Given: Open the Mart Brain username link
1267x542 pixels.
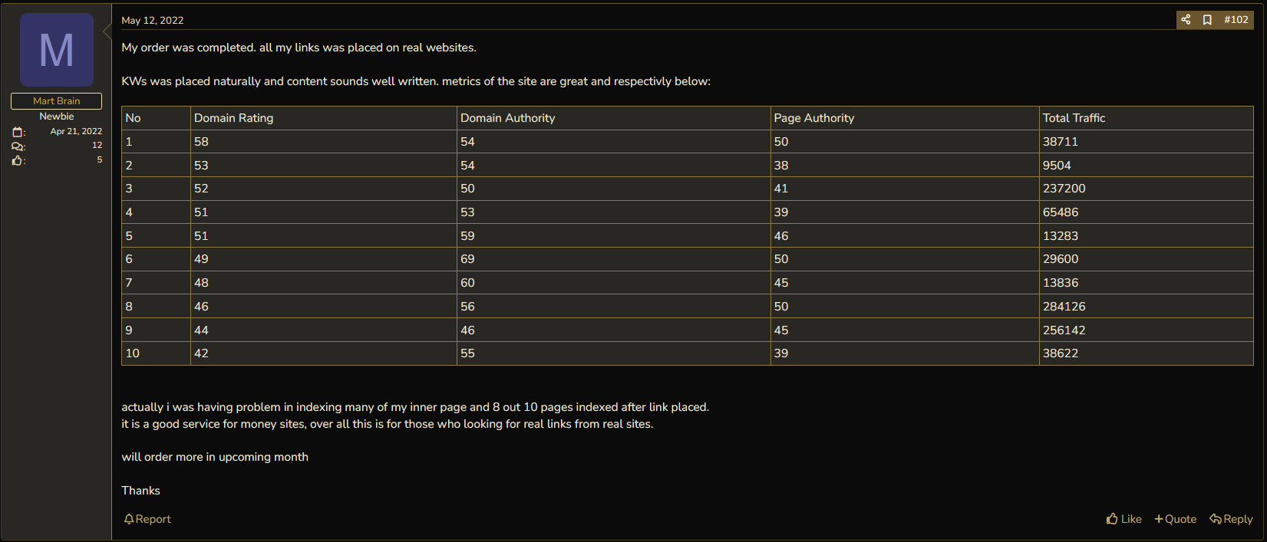Looking at the screenshot, I should click(57, 101).
